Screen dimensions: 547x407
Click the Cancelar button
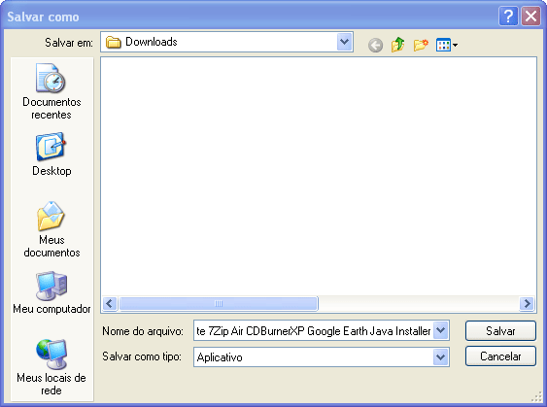point(500,356)
